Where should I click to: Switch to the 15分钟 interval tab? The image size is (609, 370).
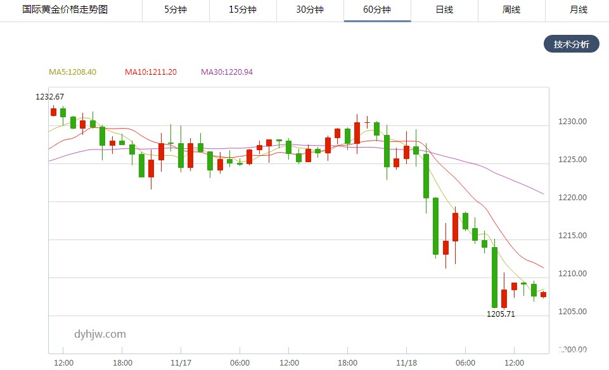coord(241,10)
